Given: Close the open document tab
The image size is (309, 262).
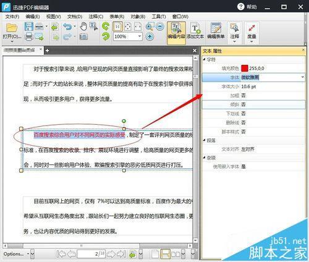Looking at the screenshot, I should pyautogui.click(x=41, y=49).
